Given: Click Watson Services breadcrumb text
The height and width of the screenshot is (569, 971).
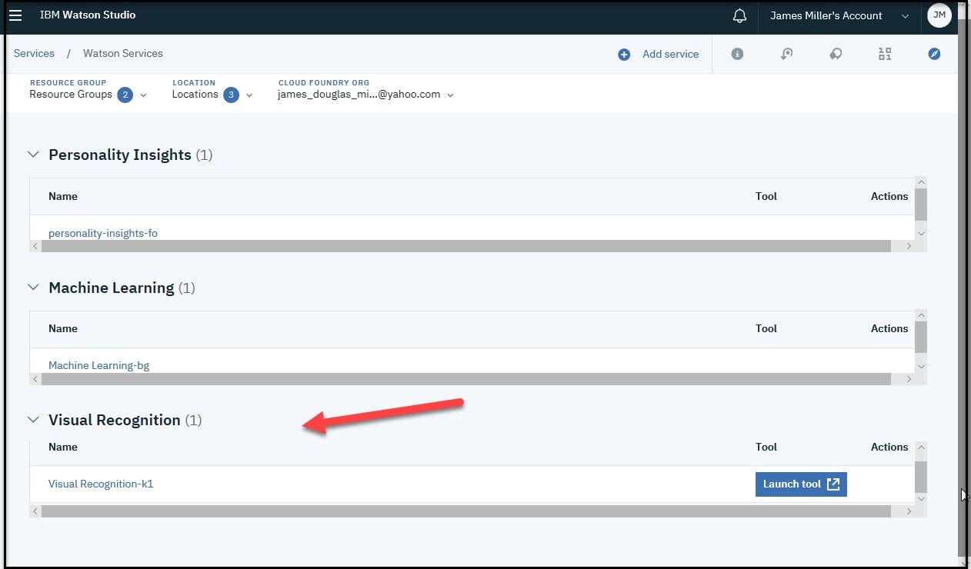Looking at the screenshot, I should [123, 54].
